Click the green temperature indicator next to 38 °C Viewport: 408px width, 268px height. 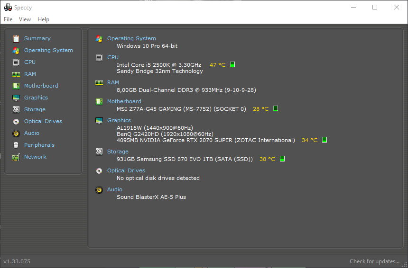tap(282, 159)
